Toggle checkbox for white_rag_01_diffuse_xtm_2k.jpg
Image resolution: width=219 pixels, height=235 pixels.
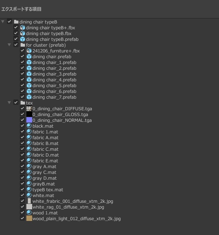pyautogui.click(x=22, y=207)
